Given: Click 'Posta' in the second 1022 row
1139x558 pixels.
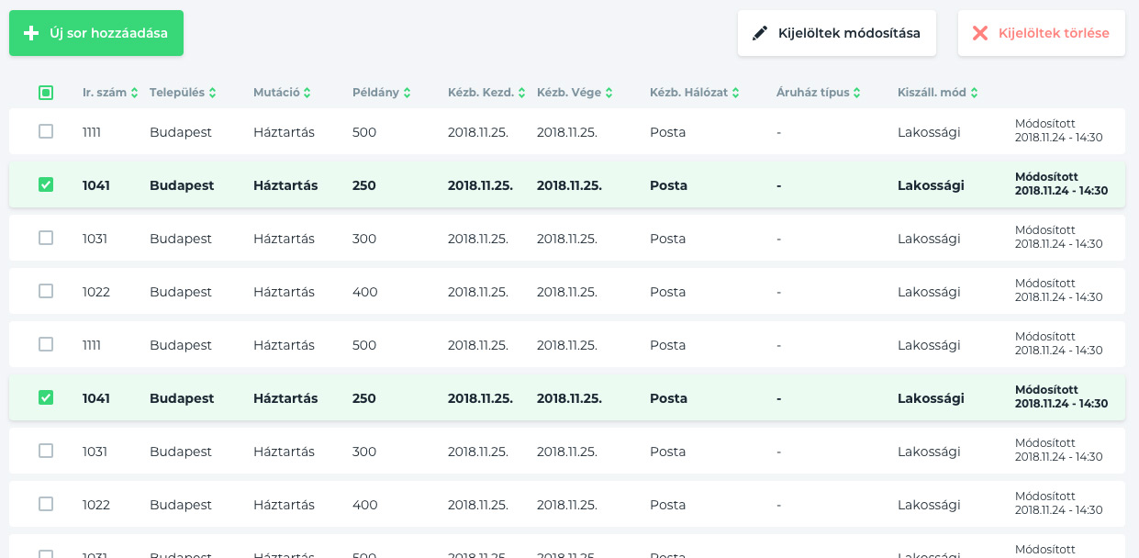Looking at the screenshot, I should coord(667,505).
